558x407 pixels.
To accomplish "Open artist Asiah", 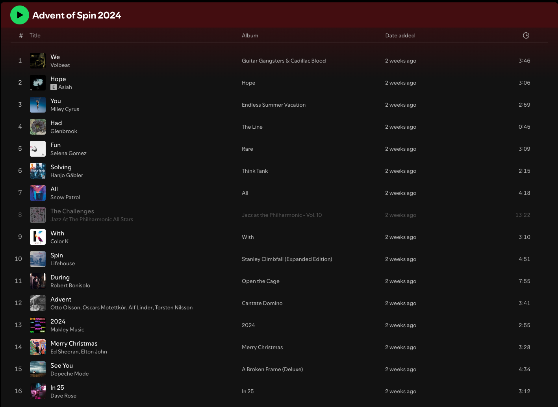I will tap(65, 87).
